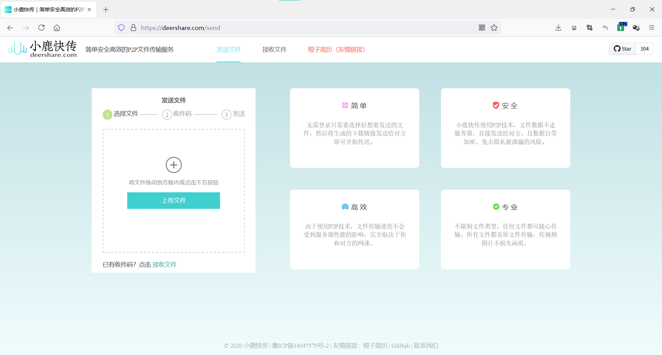Click the plus circle to add a file

174,165
